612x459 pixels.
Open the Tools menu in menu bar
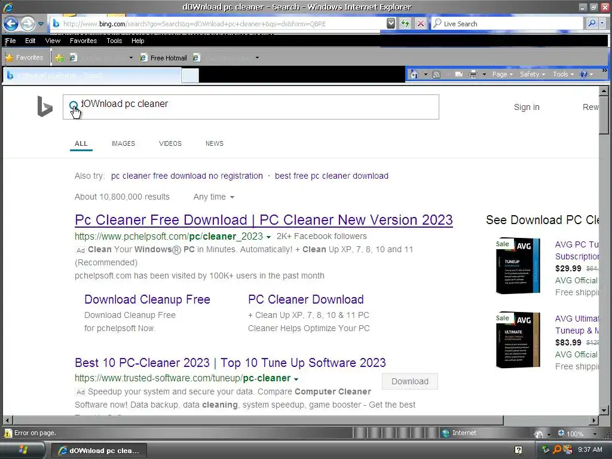point(114,41)
